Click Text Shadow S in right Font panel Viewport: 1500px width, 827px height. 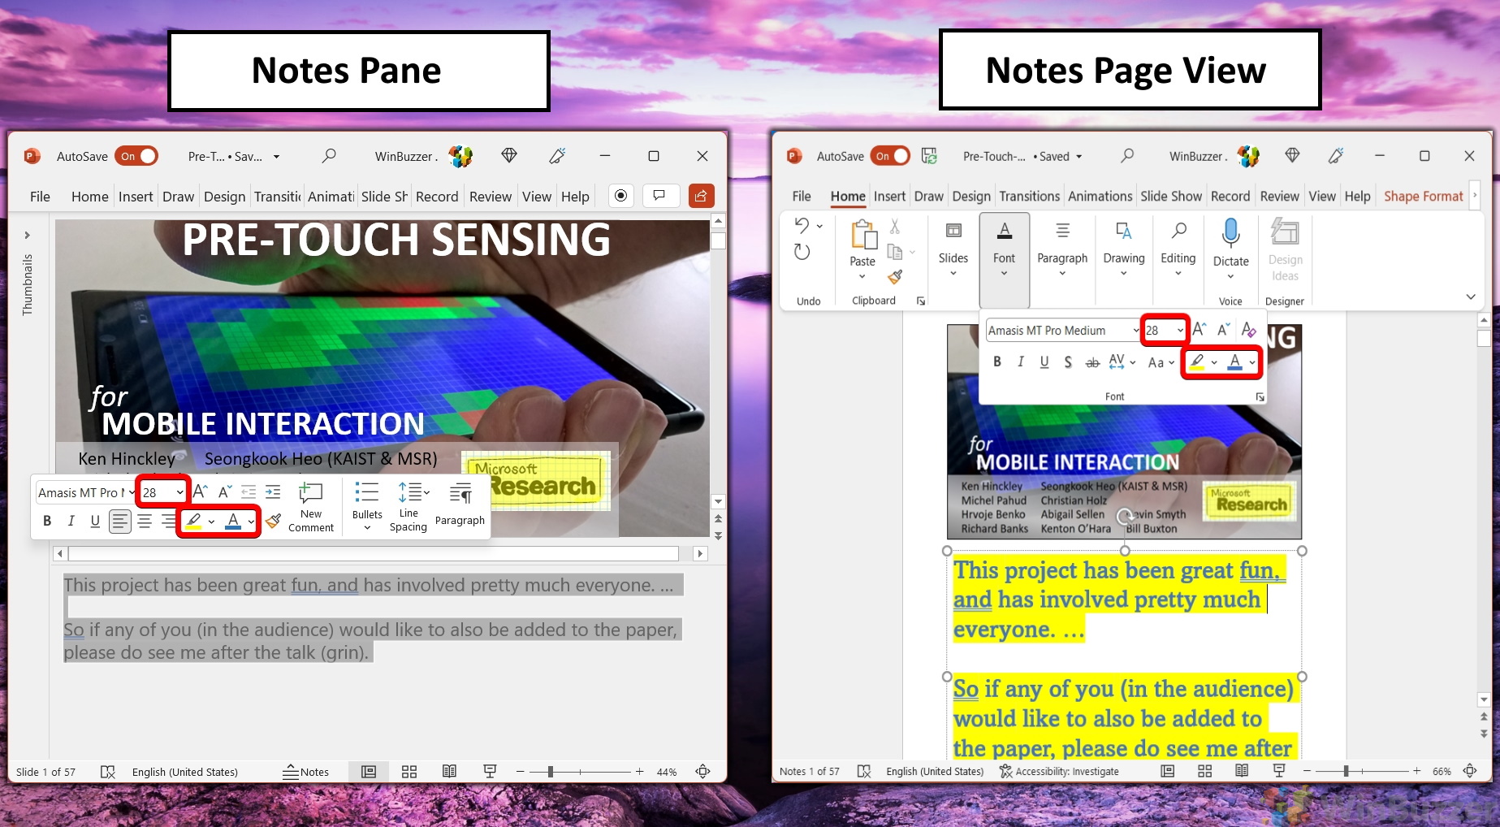1068,362
